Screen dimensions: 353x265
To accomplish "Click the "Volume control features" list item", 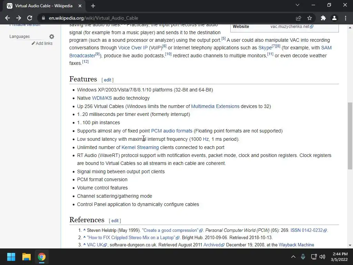I will point(102,188).
